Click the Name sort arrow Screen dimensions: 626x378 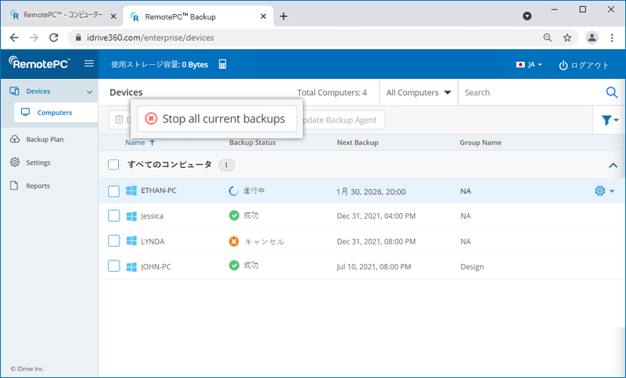(152, 142)
